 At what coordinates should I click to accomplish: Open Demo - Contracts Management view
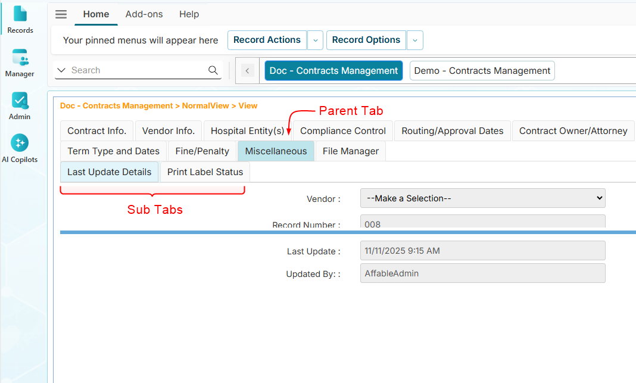(x=482, y=71)
